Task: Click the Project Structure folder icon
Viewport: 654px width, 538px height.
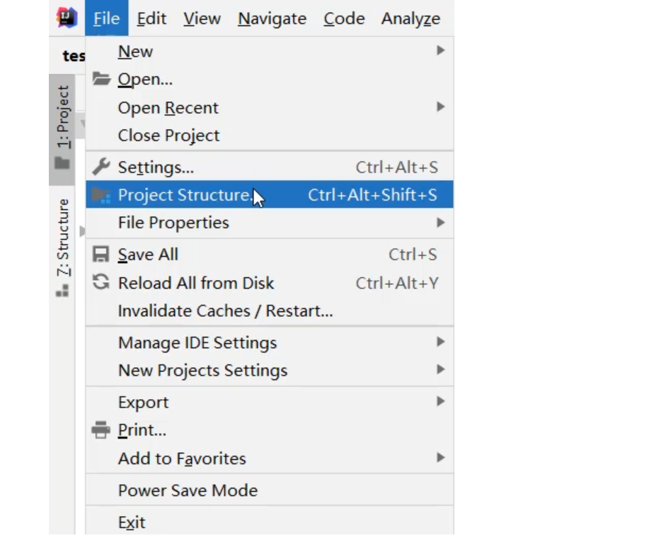Action: coord(101,195)
